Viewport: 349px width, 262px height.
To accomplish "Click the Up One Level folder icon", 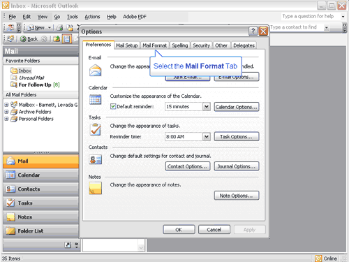I will 57,39.
